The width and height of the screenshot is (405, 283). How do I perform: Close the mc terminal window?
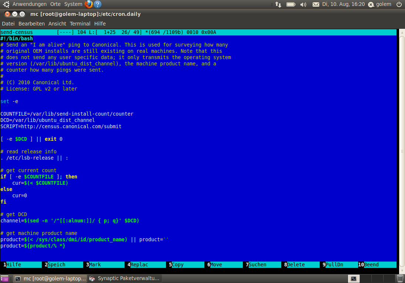pos(7,14)
